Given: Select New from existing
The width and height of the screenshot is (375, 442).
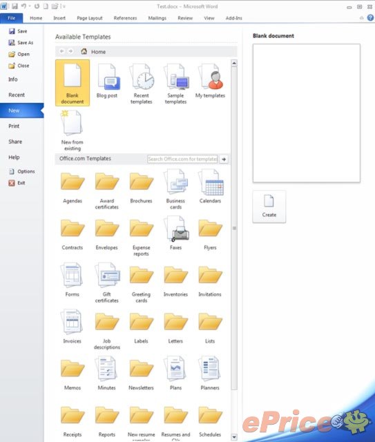Looking at the screenshot, I should coord(73,131).
